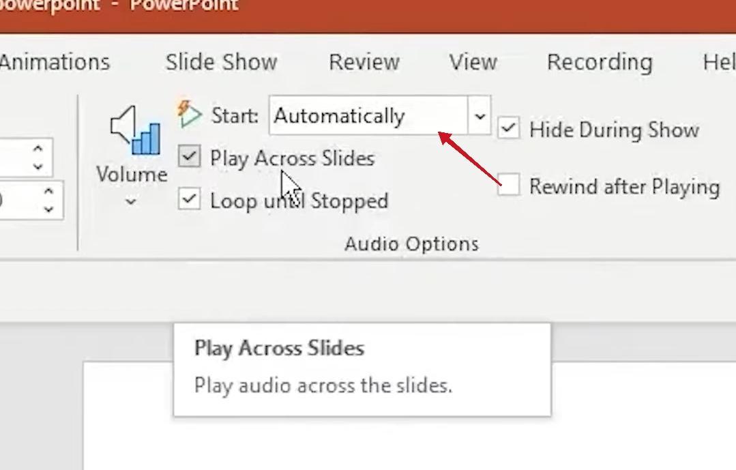Decrease the lower spinner value
The height and width of the screenshot is (470, 736).
pos(48,209)
